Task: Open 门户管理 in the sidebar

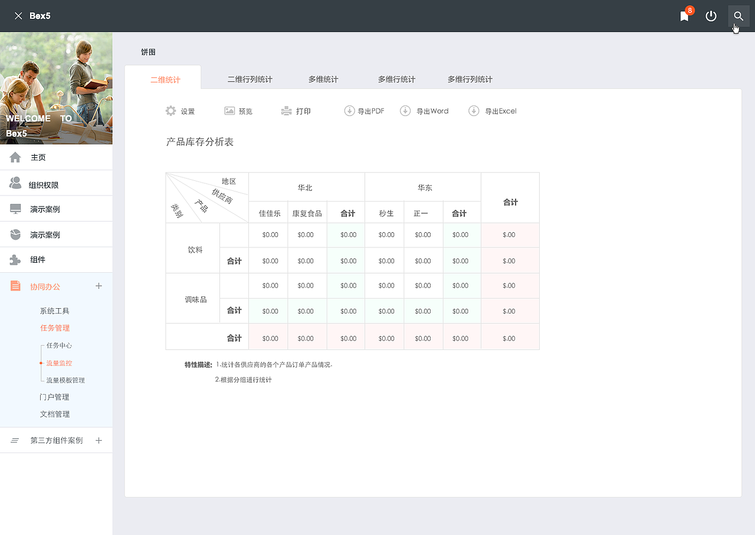Action: (55, 397)
